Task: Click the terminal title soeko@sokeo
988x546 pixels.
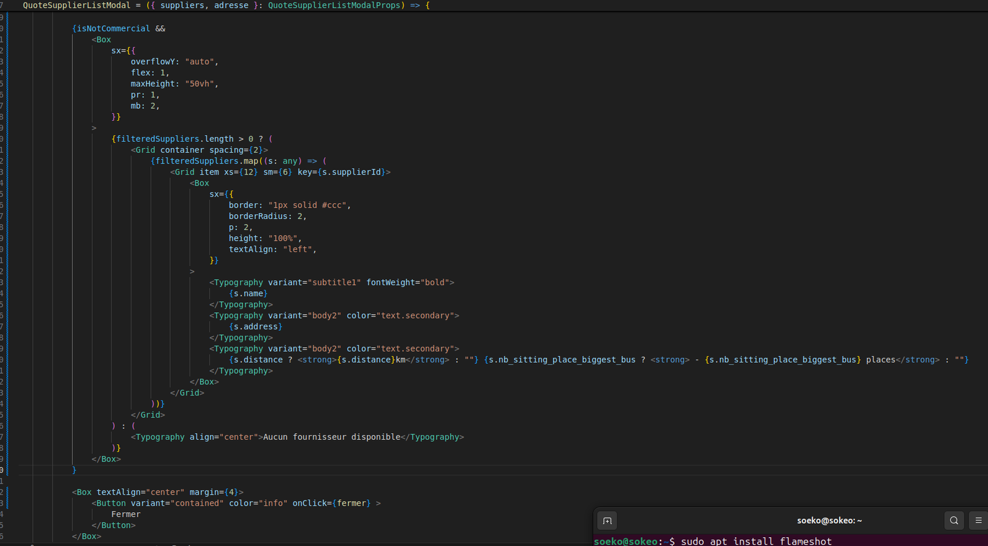Action: (x=829, y=521)
